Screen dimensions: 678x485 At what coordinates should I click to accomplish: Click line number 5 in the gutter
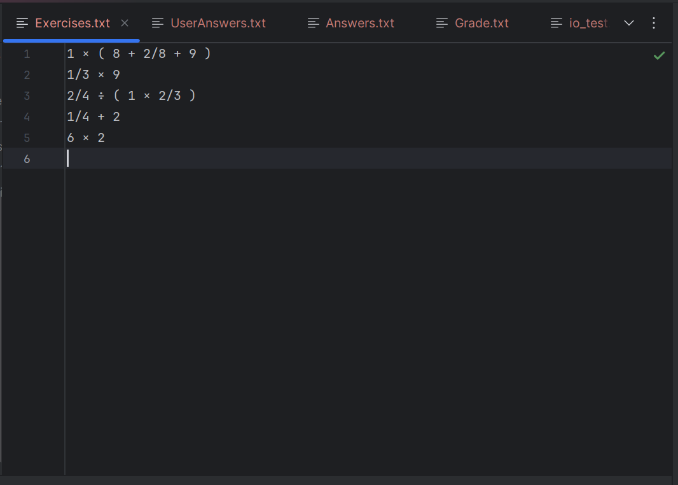pos(27,138)
